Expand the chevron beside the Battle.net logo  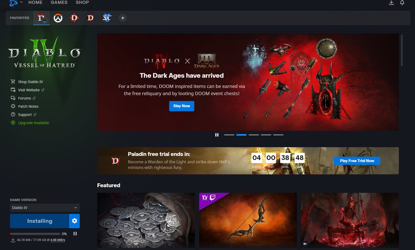tap(21, 2)
